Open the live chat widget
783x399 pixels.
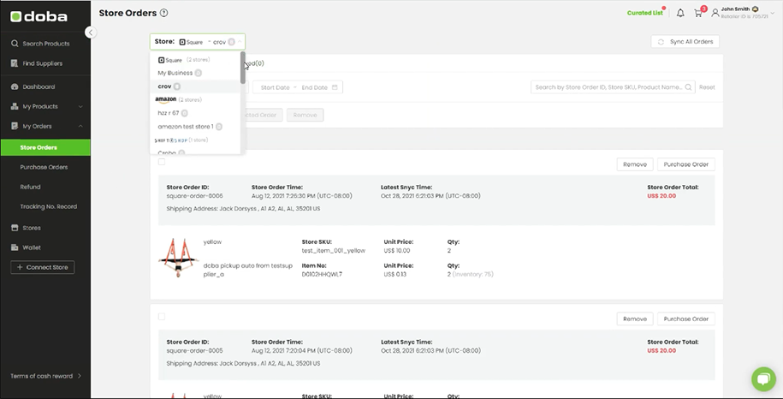tap(763, 379)
